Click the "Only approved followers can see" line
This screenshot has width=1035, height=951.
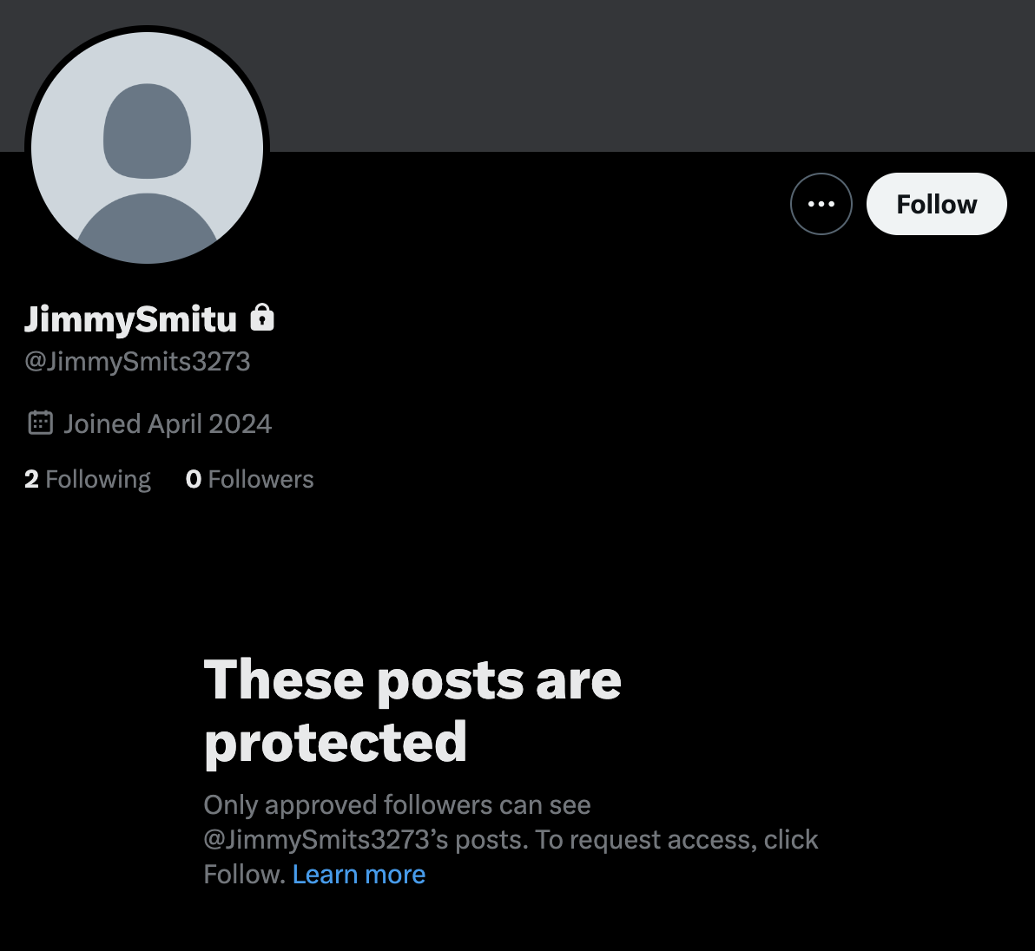[397, 805]
